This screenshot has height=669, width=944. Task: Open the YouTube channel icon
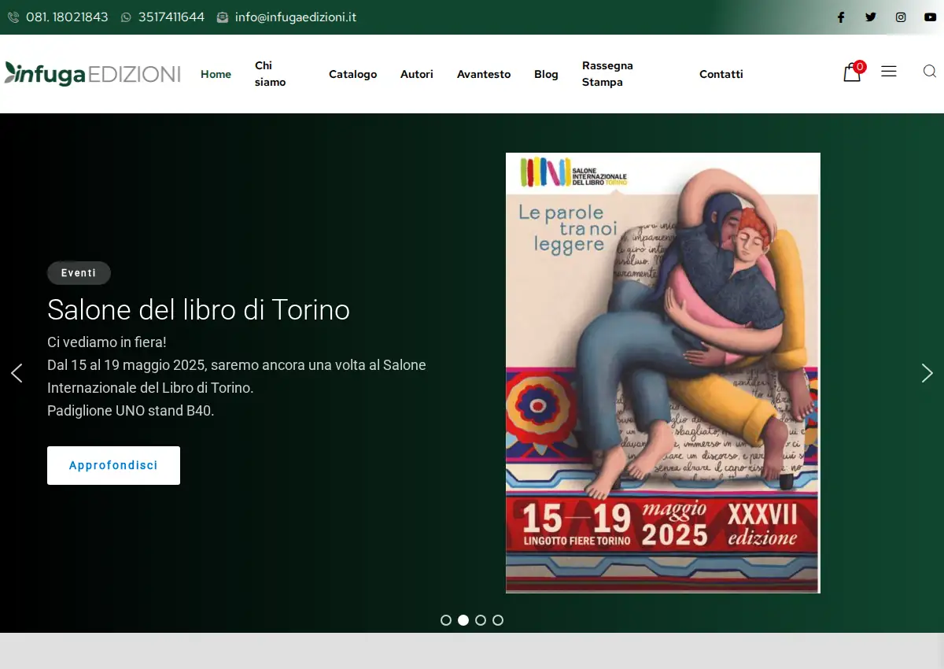pyautogui.click(x=931, y=17)
